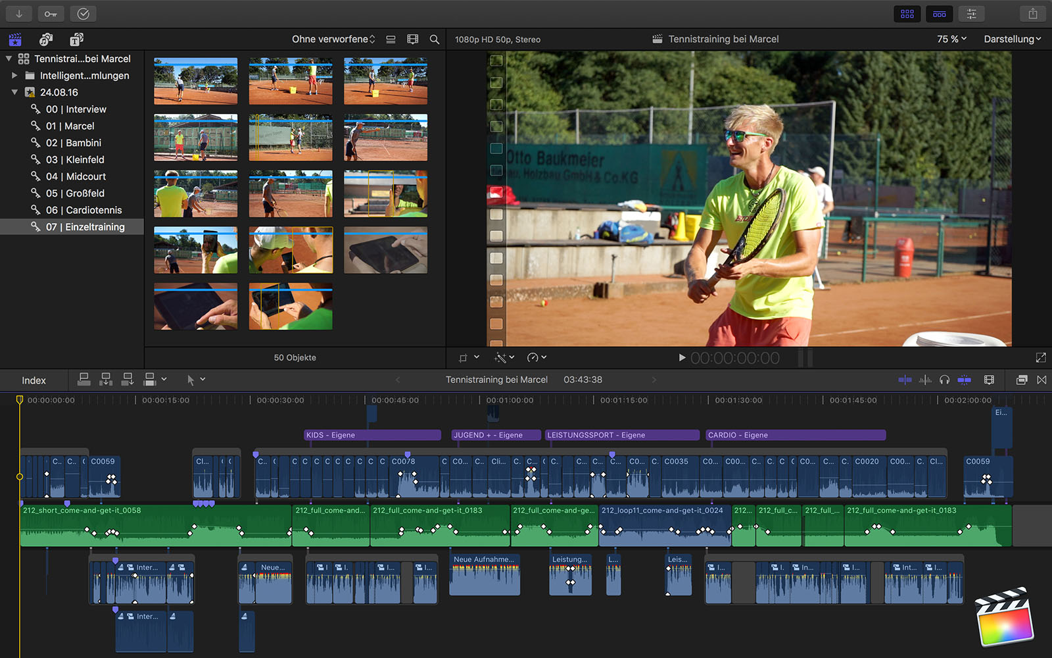The height and width of the screenshot is (658, 1052).
Task: Click the Import Media arrow button
Action: 19,13
